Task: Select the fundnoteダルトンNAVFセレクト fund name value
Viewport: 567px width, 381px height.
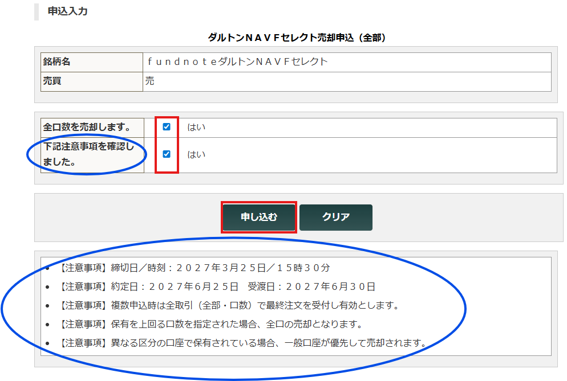Action: (x=237, y=62)
